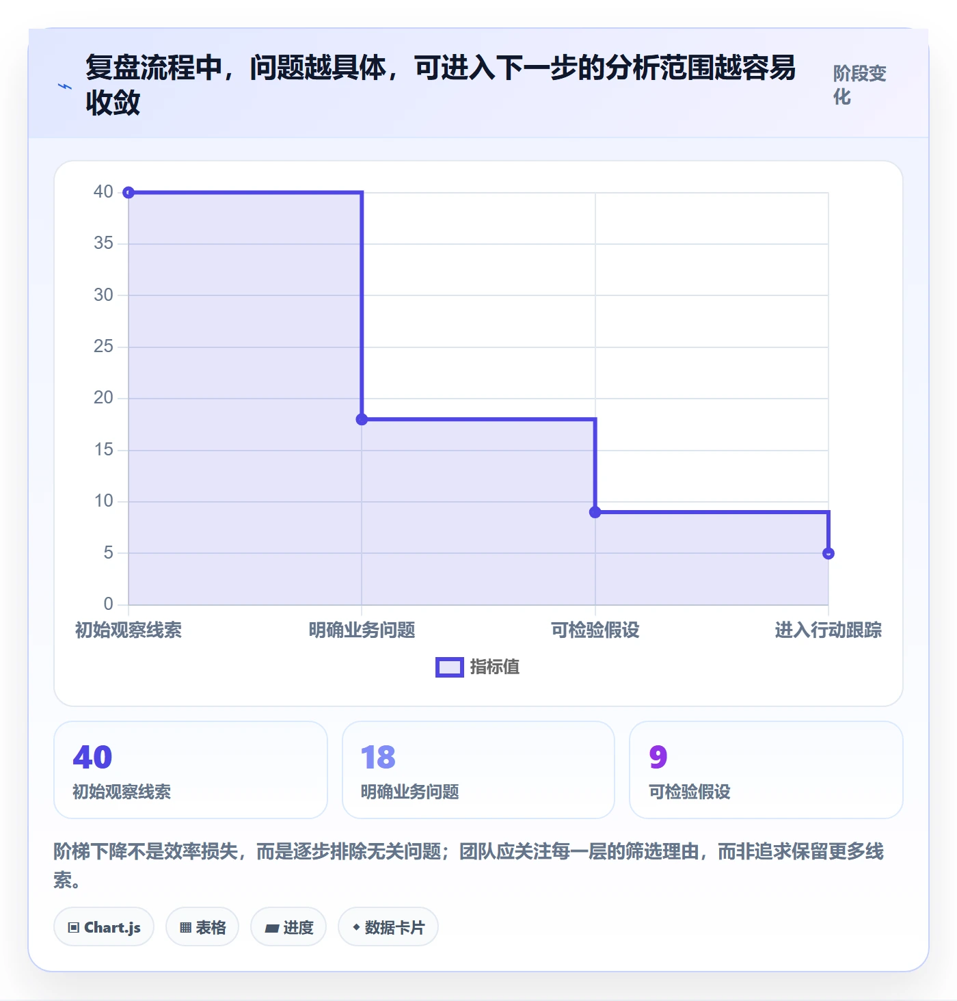The image size is (957, 1001).
Task: Click the y-axis value 40
Action: tap(103, 191)
